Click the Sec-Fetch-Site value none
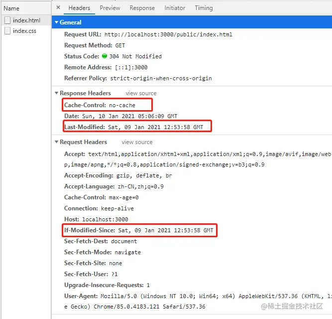 115,264
